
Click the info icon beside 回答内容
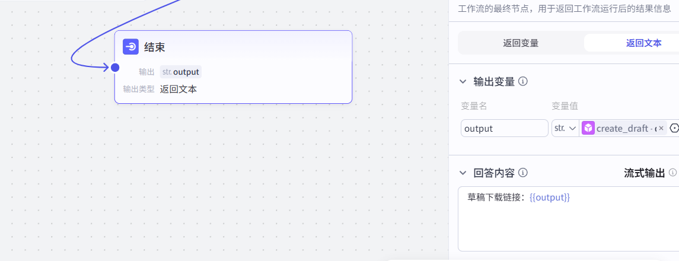click(523, 173)
